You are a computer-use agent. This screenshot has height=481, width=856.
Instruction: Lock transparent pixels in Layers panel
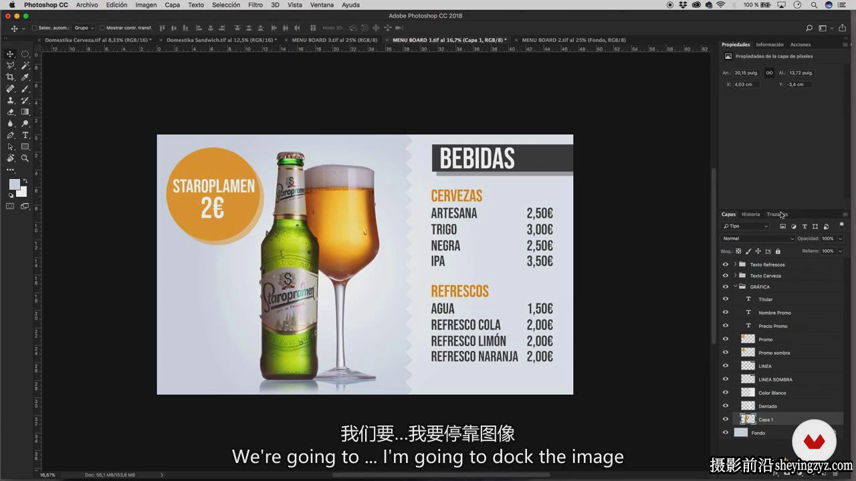(738, 251)
